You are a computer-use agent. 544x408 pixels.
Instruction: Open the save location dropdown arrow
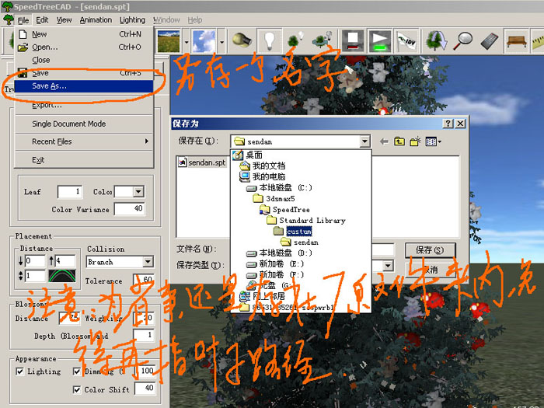[364, 141]
